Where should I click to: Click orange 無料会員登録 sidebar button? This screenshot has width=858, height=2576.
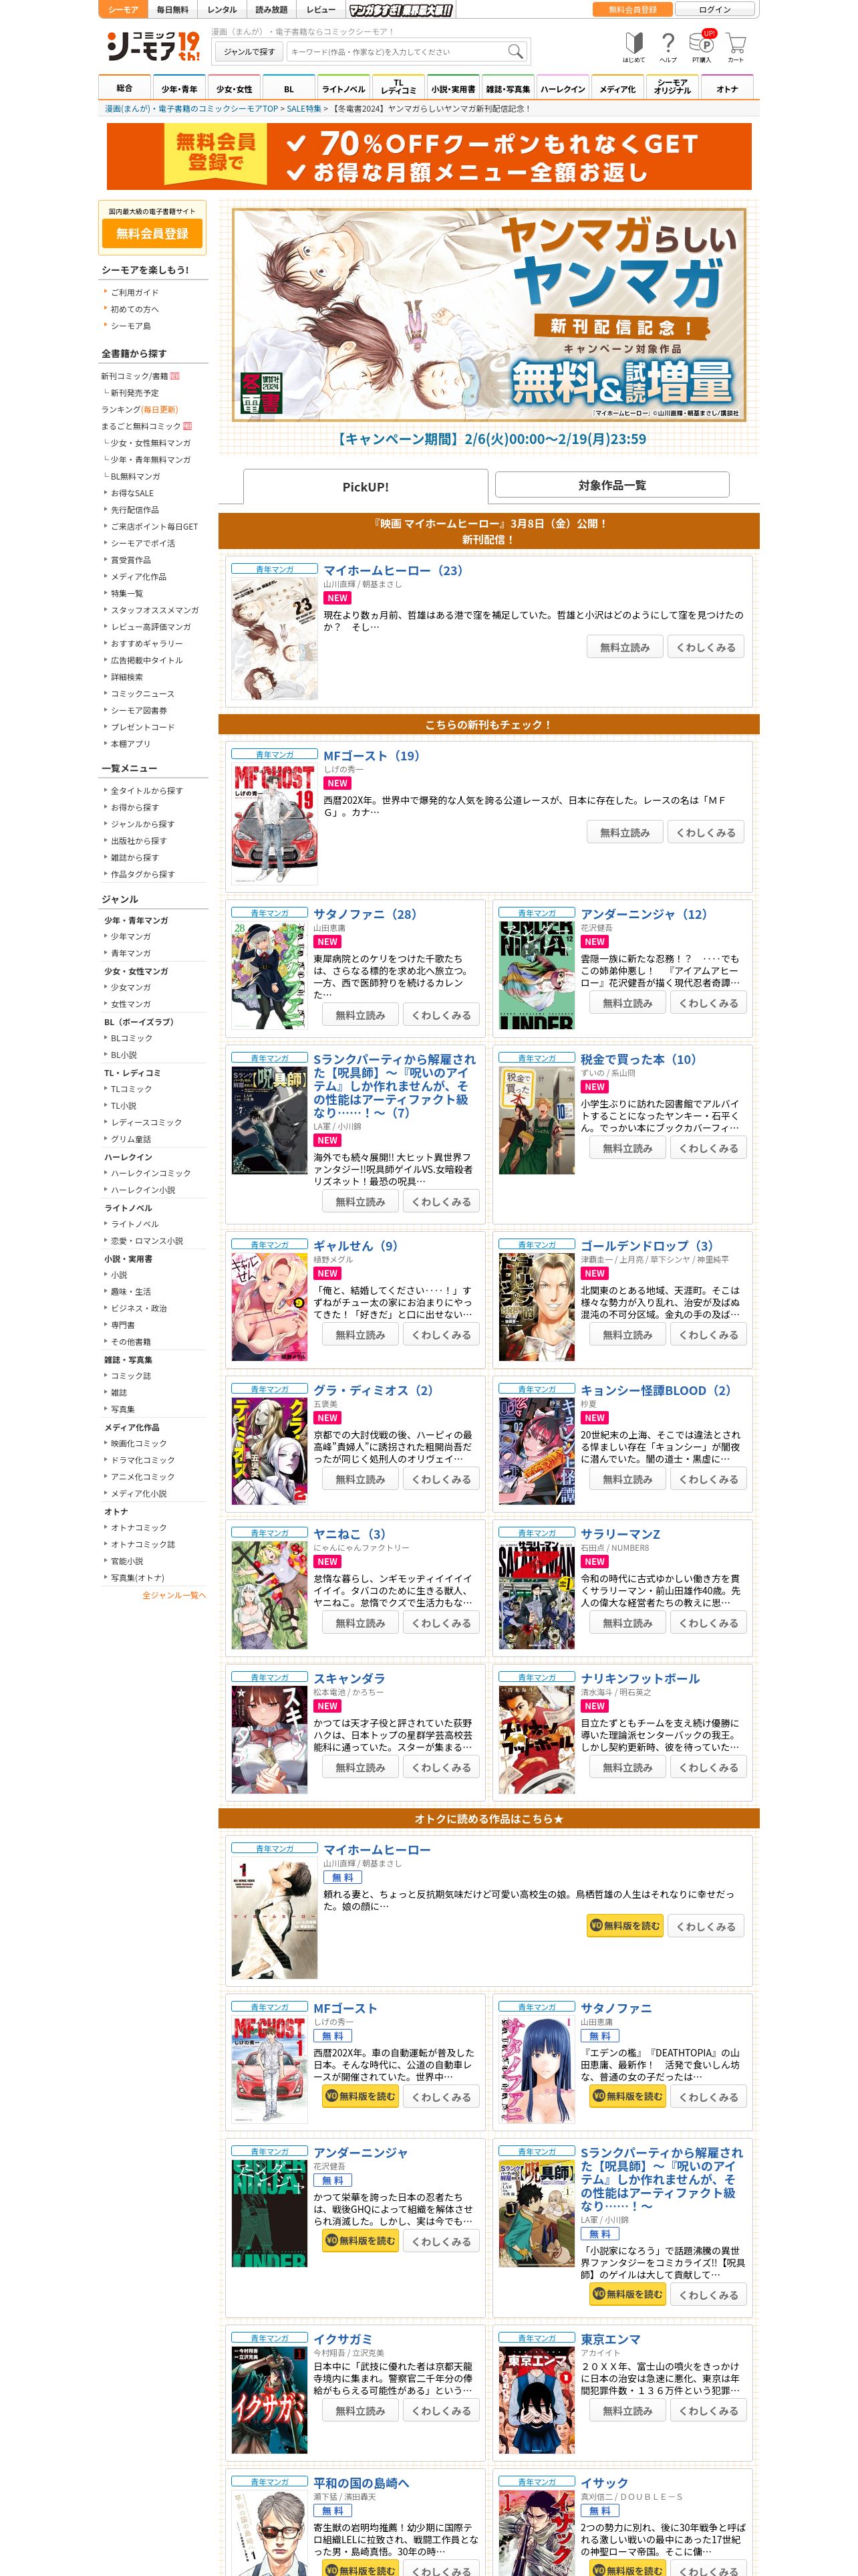pyautogui.click(x=153, y=233)
